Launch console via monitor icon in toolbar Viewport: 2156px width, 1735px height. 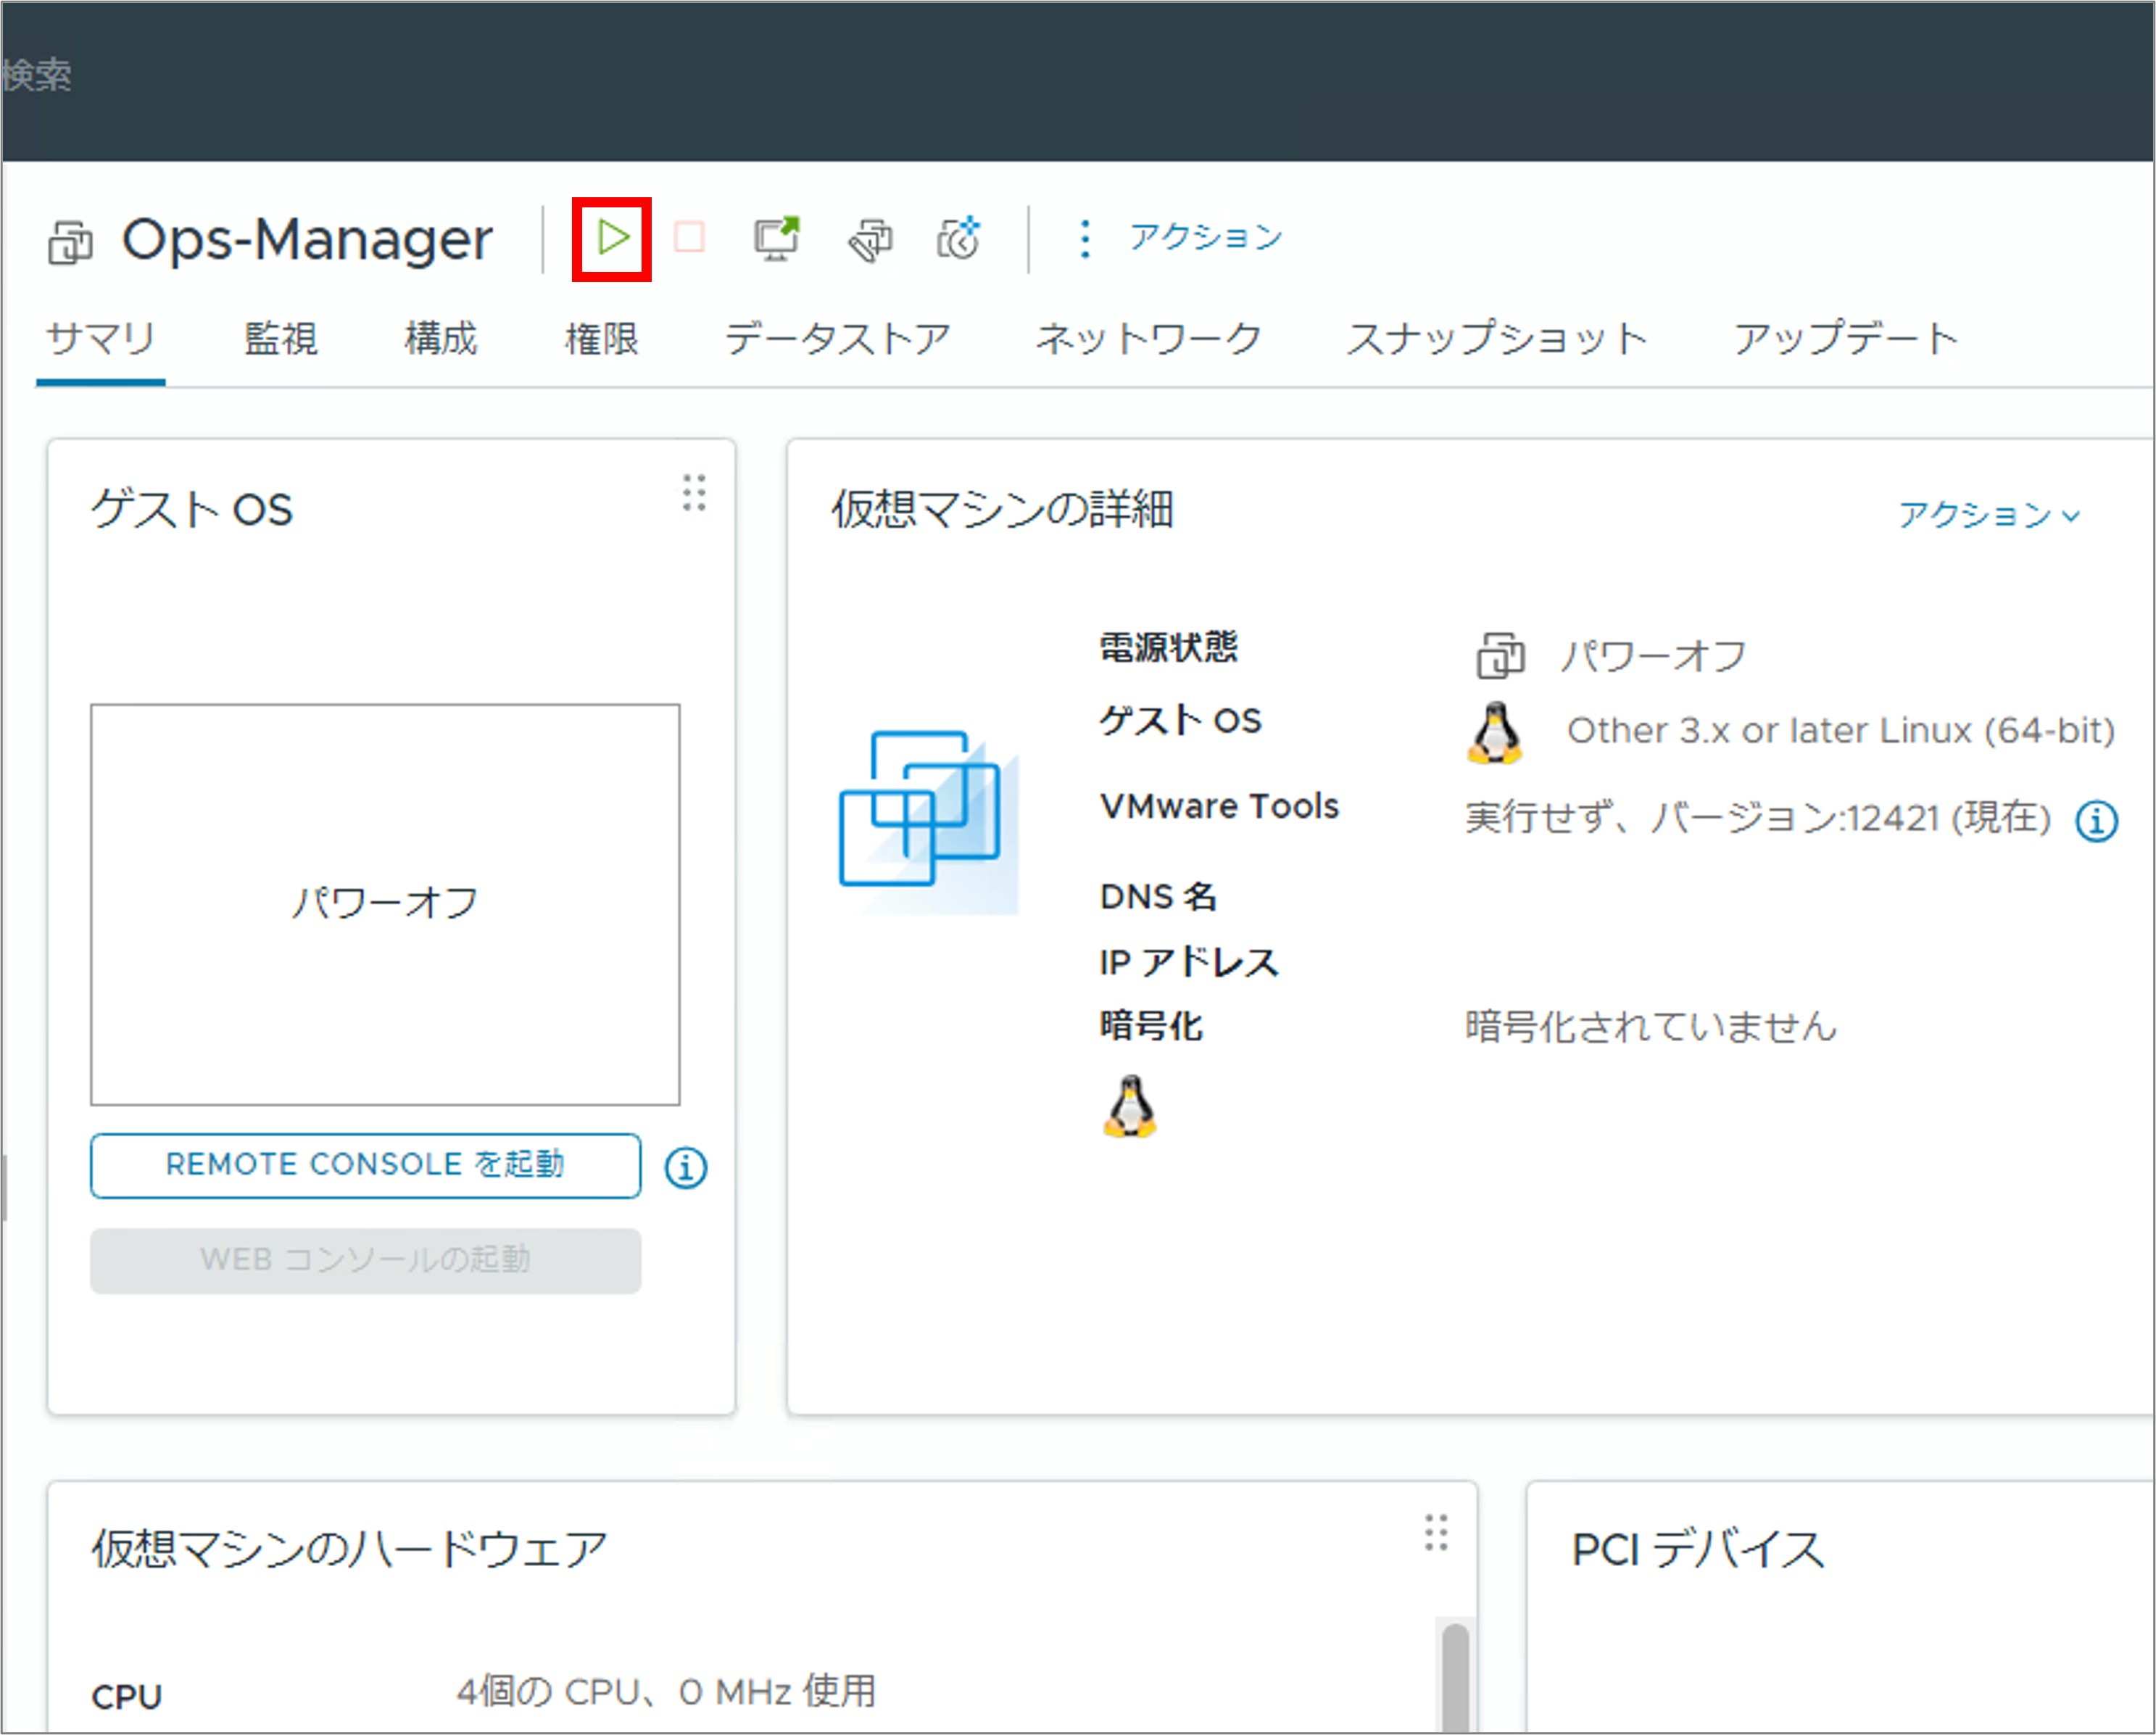tap(776, 238)
